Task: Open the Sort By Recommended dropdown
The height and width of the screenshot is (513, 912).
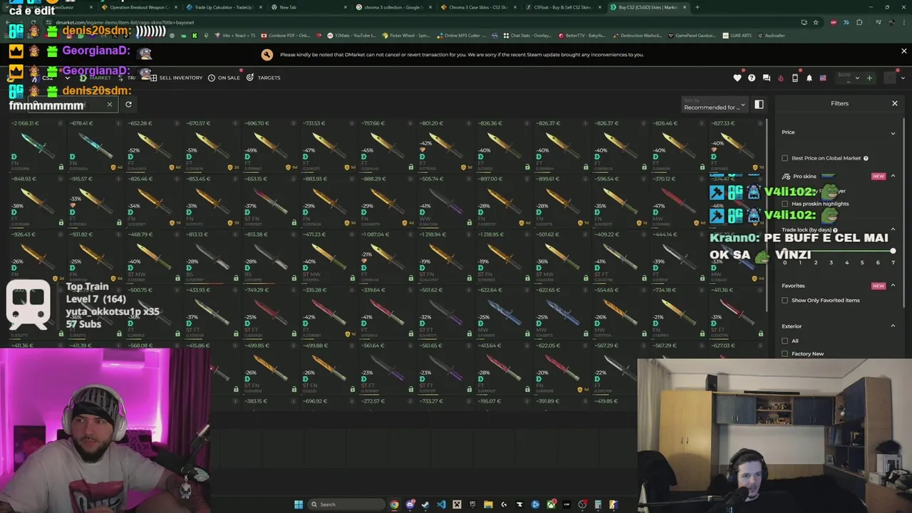Action: tap(714, 105)
